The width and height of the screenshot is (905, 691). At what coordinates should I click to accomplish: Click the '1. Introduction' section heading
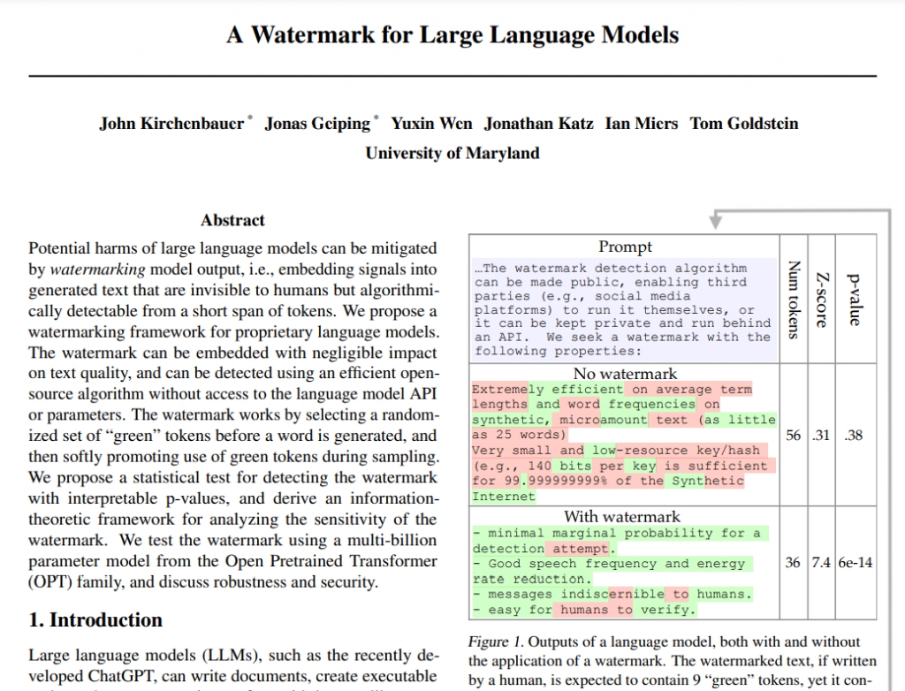[95, 620]
